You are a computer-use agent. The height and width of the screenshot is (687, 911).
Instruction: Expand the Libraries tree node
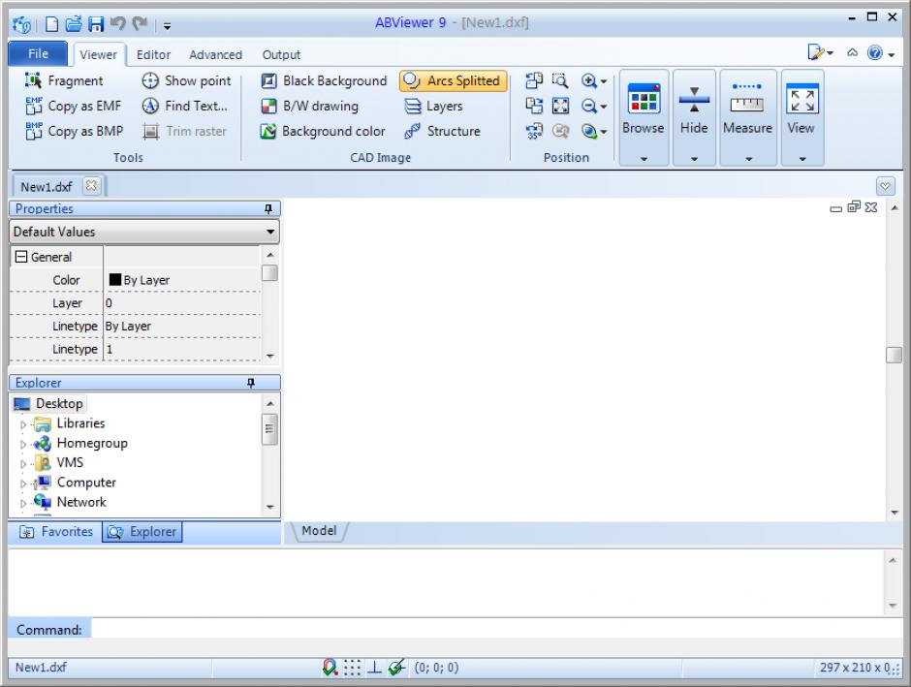[23, 424]
